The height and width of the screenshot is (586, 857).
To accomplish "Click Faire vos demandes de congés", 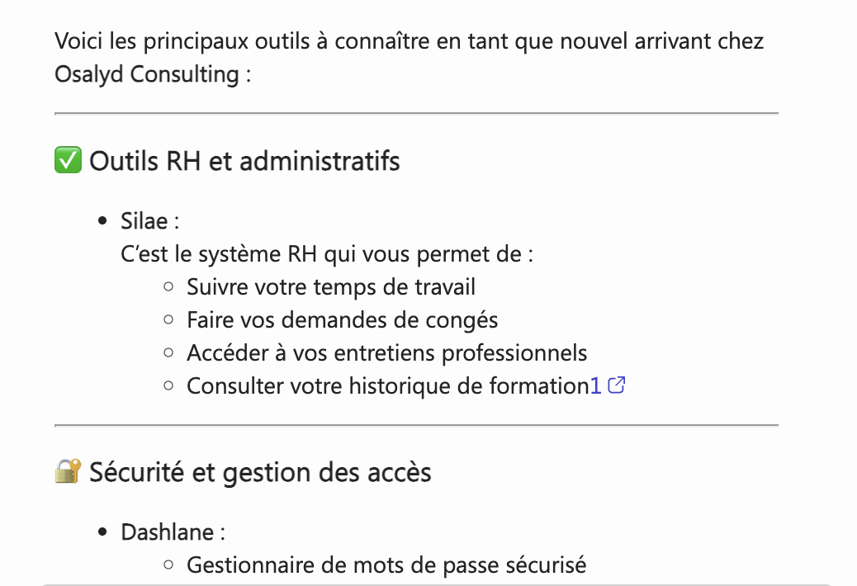I will coord(343,319).
